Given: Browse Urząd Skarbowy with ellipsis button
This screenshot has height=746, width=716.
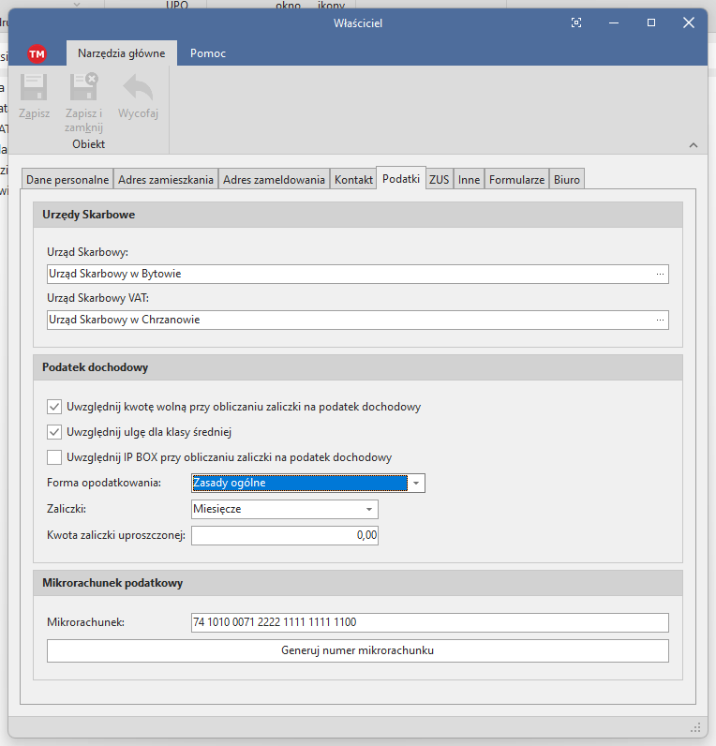Looking at the screenshot, I should [660, 274].
